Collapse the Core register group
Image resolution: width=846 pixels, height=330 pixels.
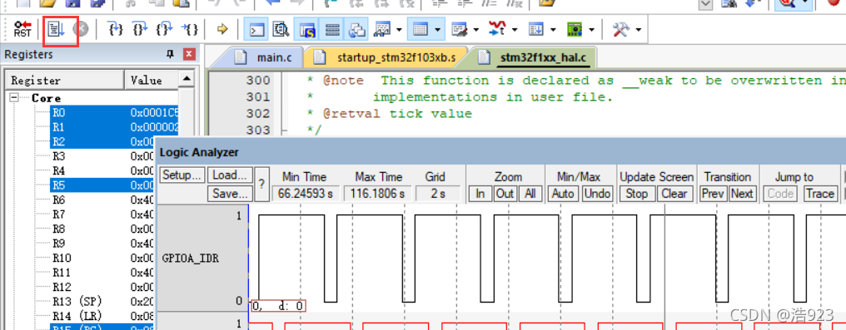pos(13,98)
